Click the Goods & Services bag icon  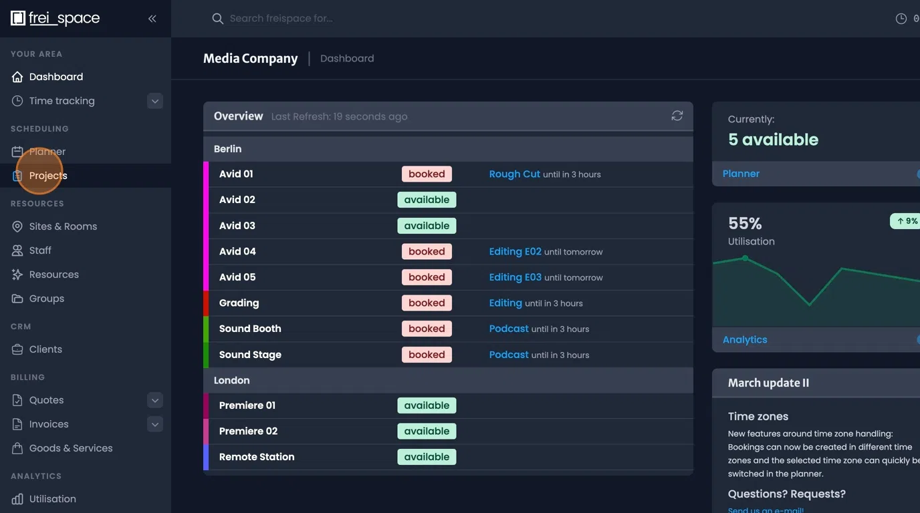[x=17, y=448]
